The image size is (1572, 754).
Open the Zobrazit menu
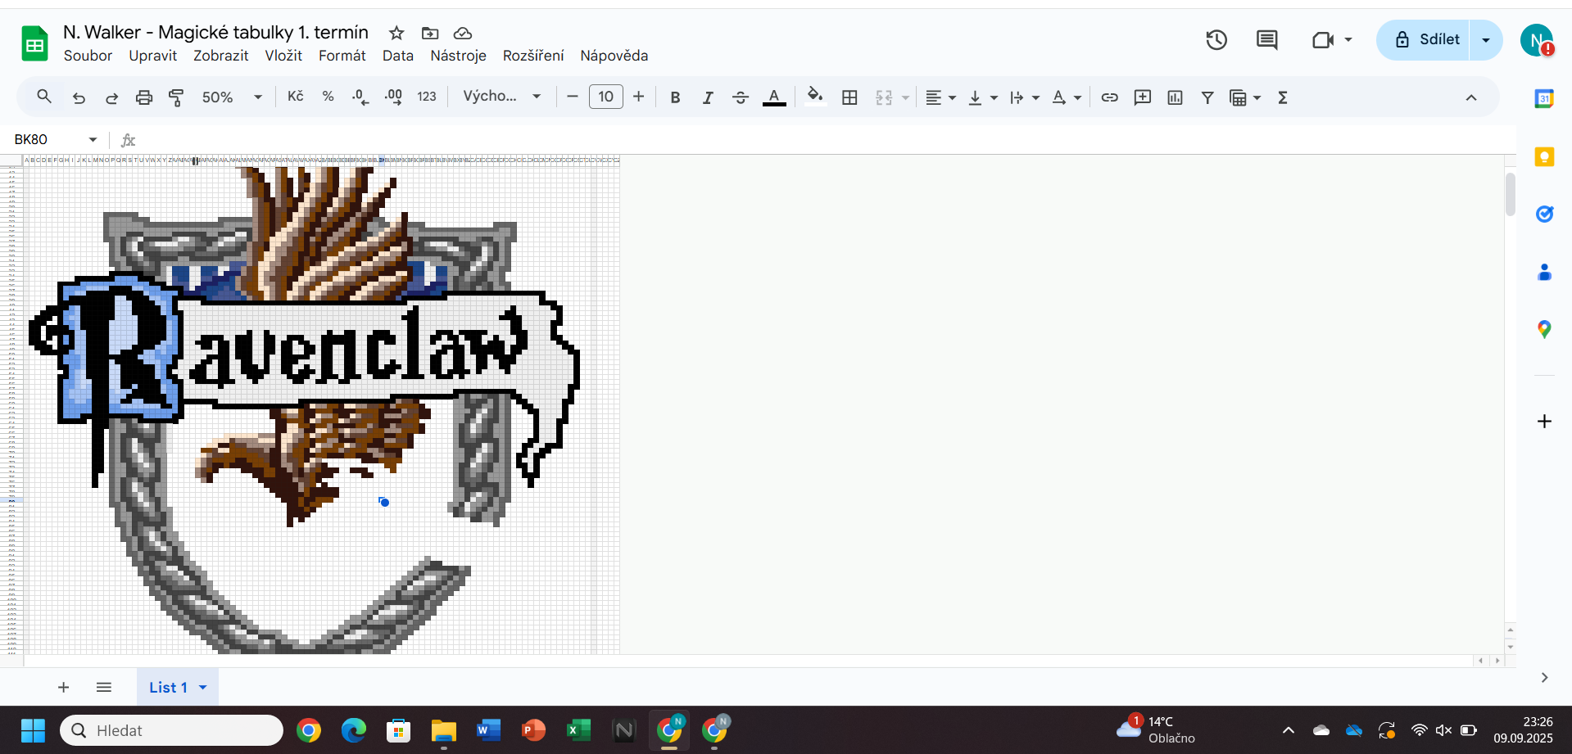pyautogui.click(x=220, y=56)
